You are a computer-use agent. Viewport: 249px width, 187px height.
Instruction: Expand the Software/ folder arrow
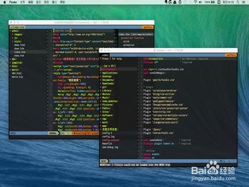coord(101,115)
